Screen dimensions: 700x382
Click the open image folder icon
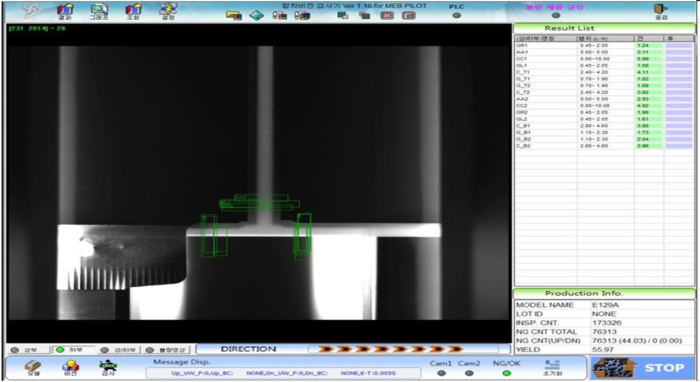pos(234,15)
